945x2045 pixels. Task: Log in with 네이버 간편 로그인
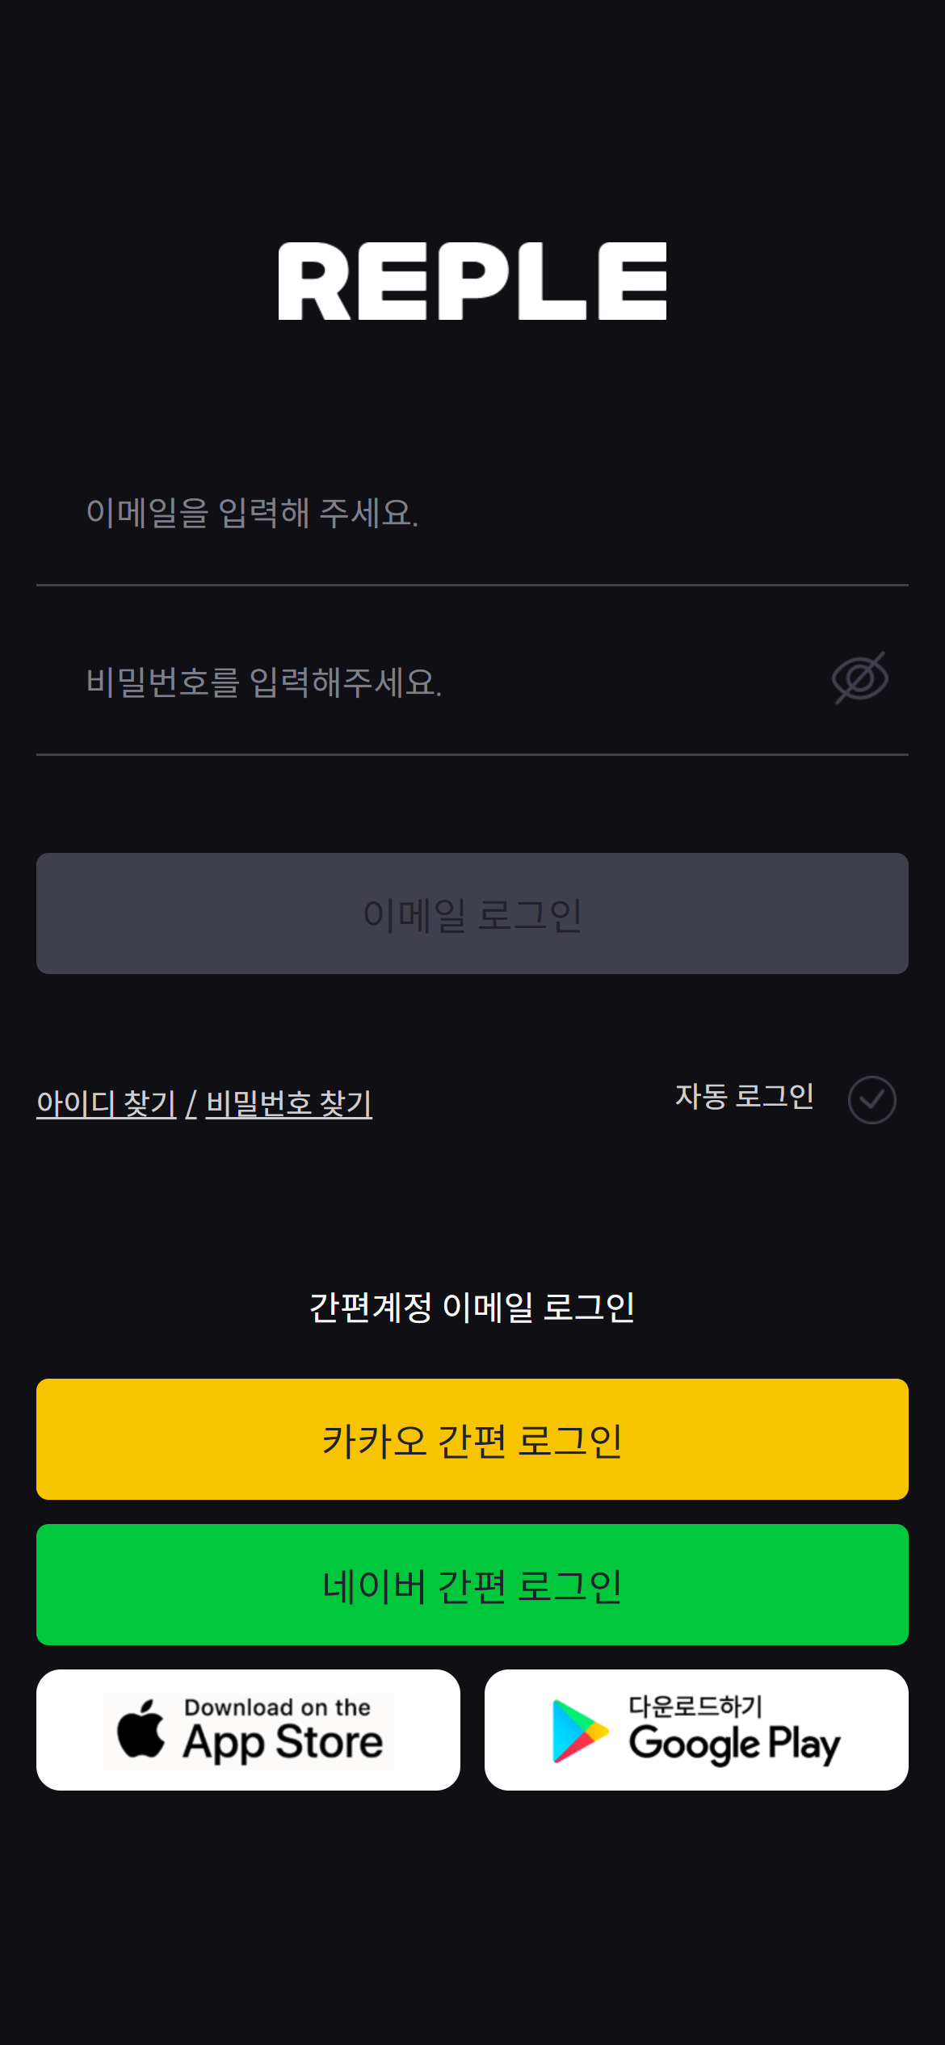(x=472, y=1585)
